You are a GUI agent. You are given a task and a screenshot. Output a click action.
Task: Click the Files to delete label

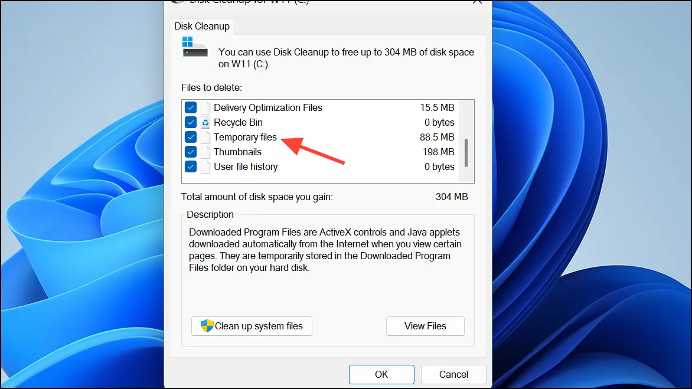point(211,87)
